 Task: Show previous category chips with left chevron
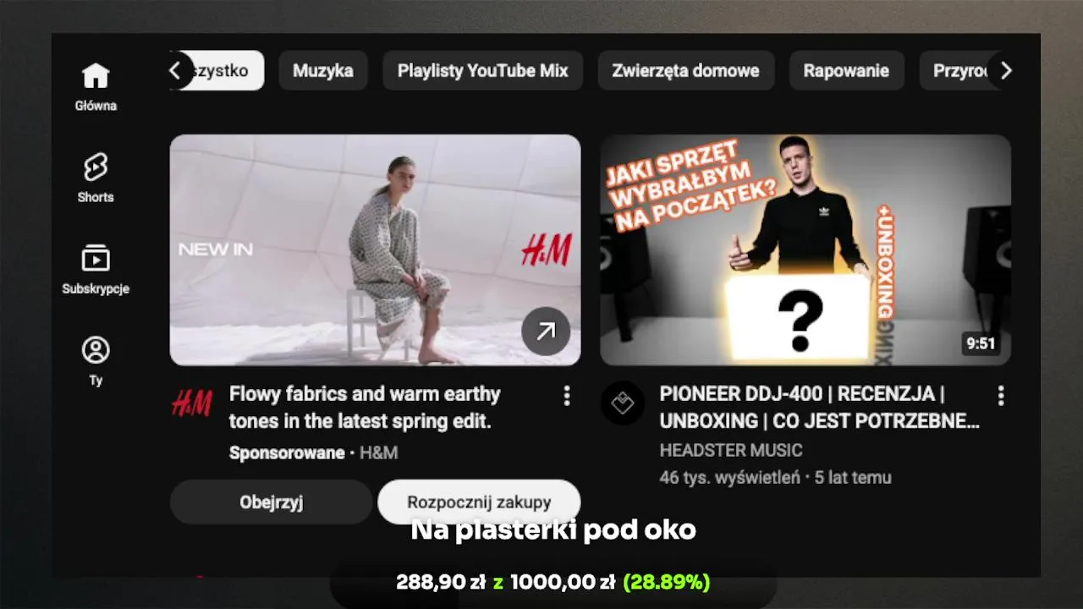click(175, 70)
